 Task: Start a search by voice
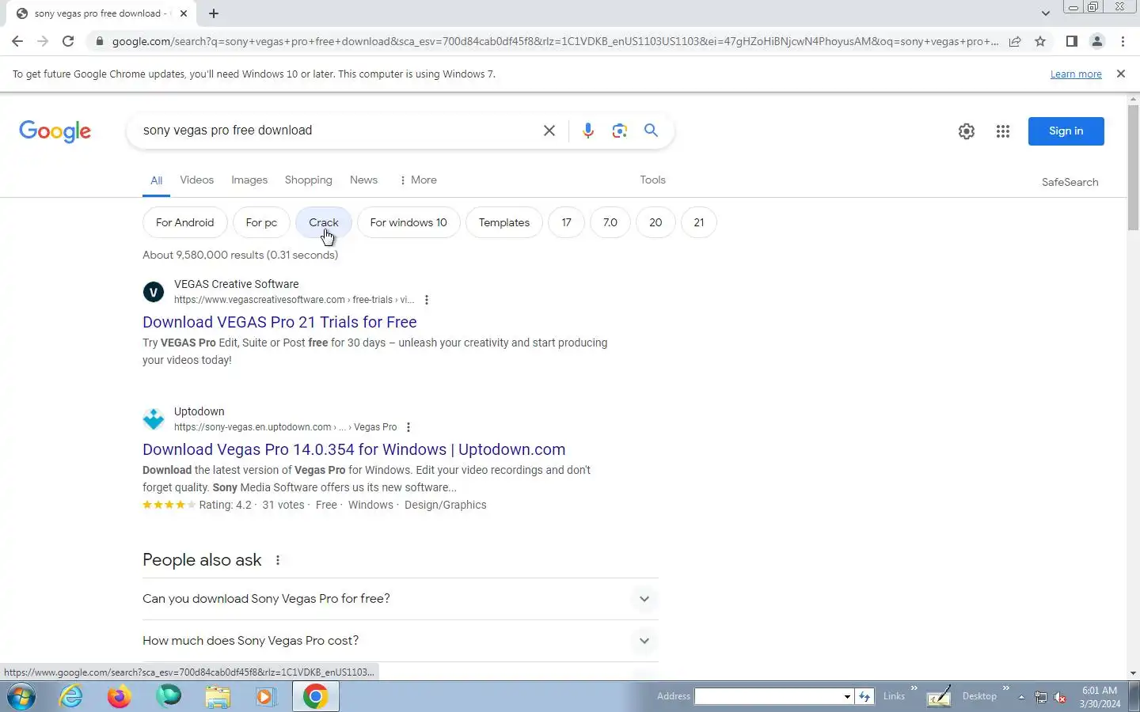coord(587,131)
